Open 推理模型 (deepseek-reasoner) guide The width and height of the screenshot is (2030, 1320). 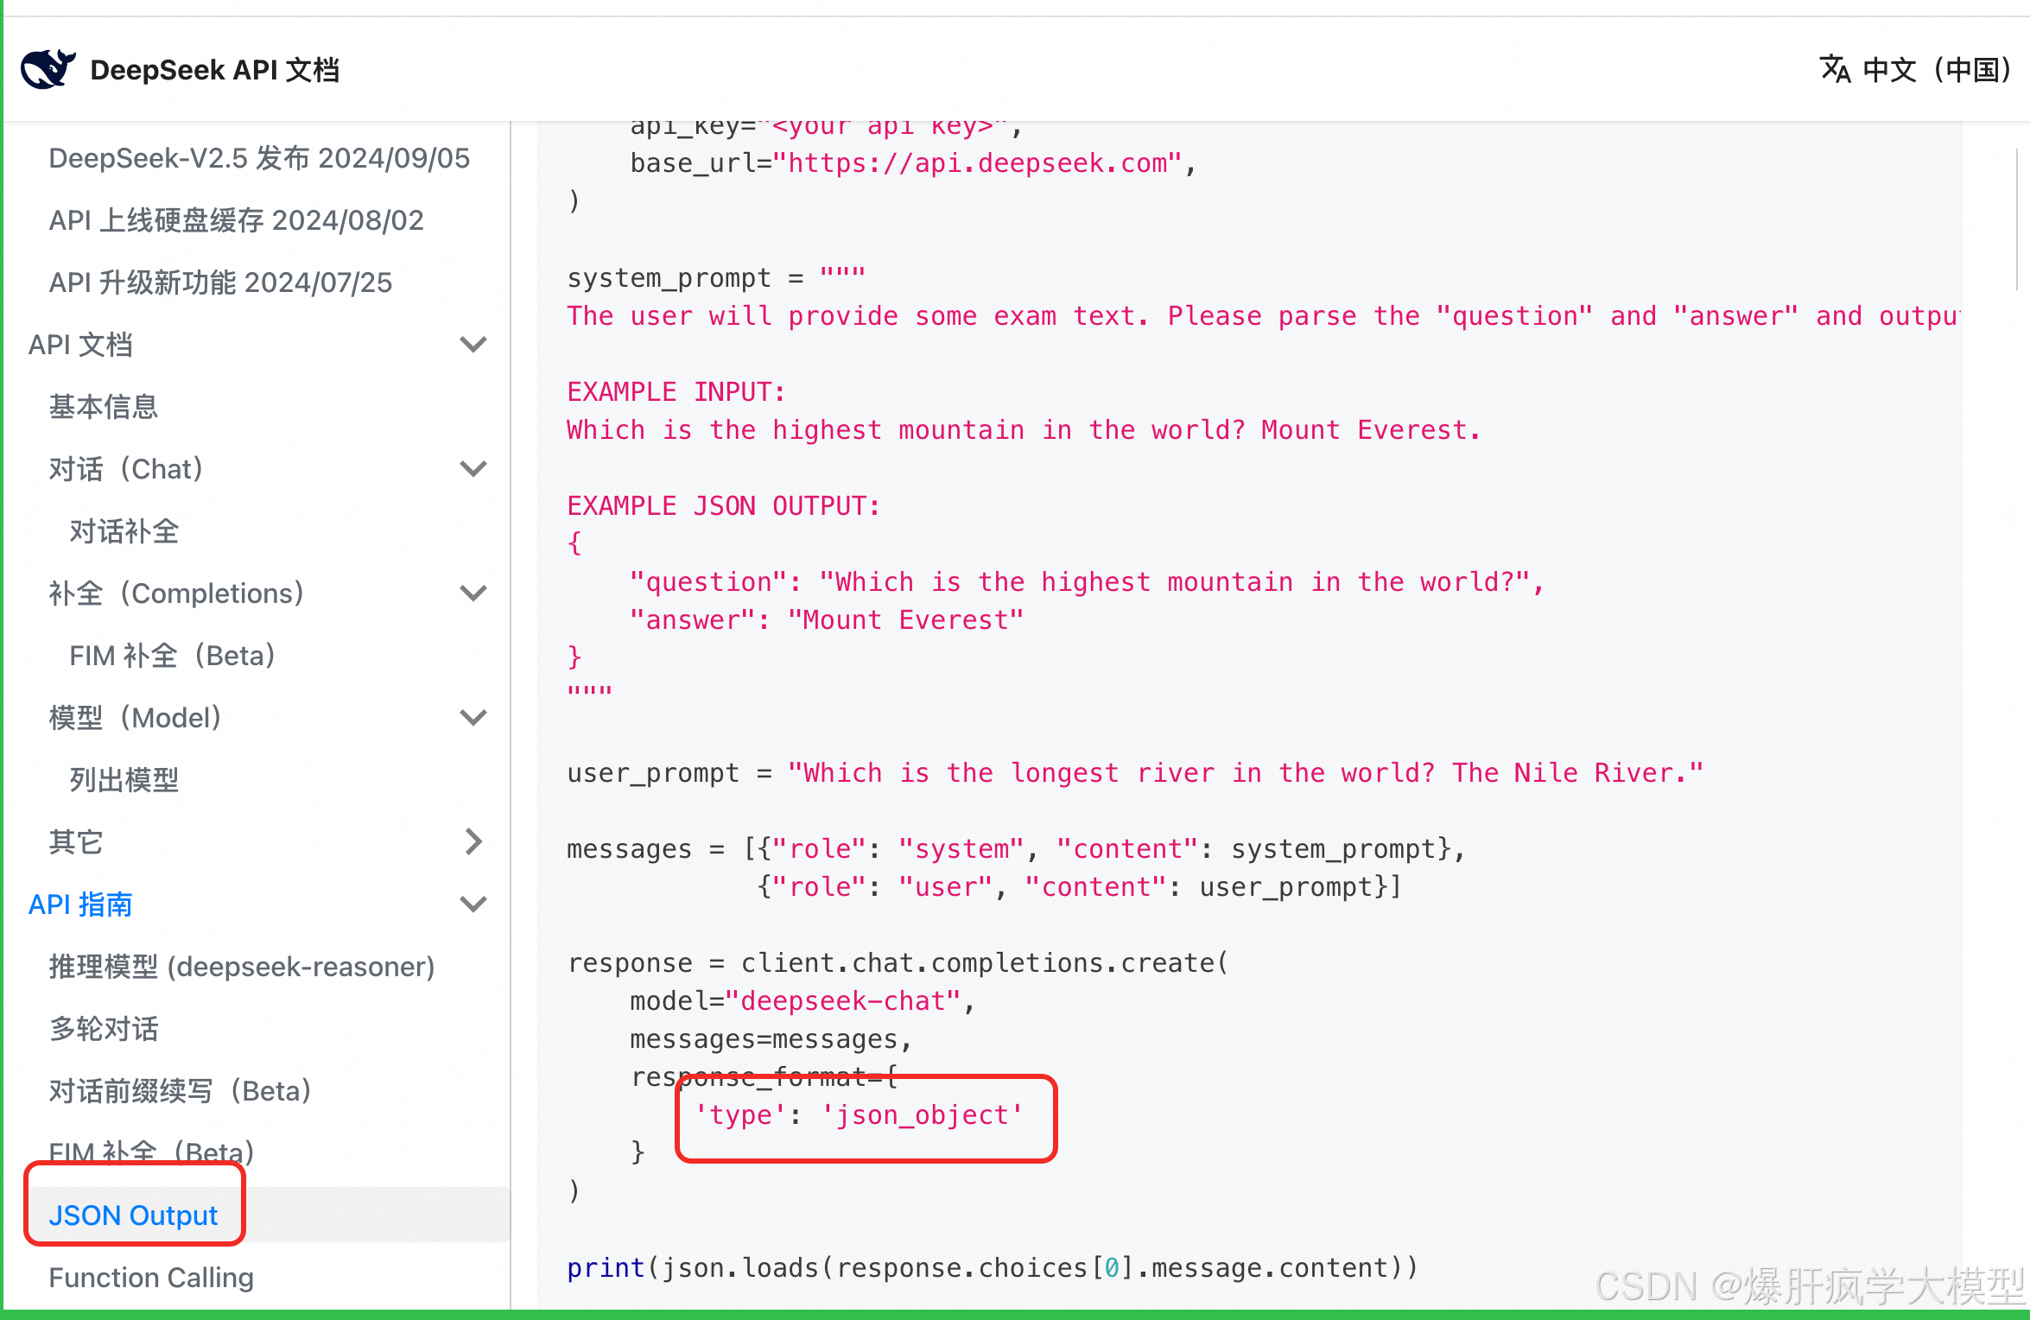tap(242, 967)
